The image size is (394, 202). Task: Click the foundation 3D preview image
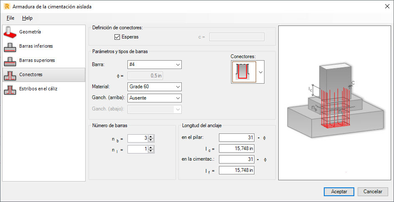(x=335, y=103)
